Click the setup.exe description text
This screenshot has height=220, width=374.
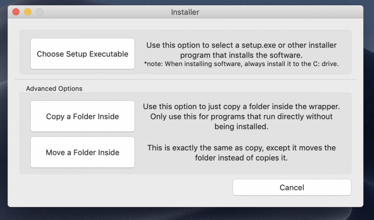click(241, 50)
